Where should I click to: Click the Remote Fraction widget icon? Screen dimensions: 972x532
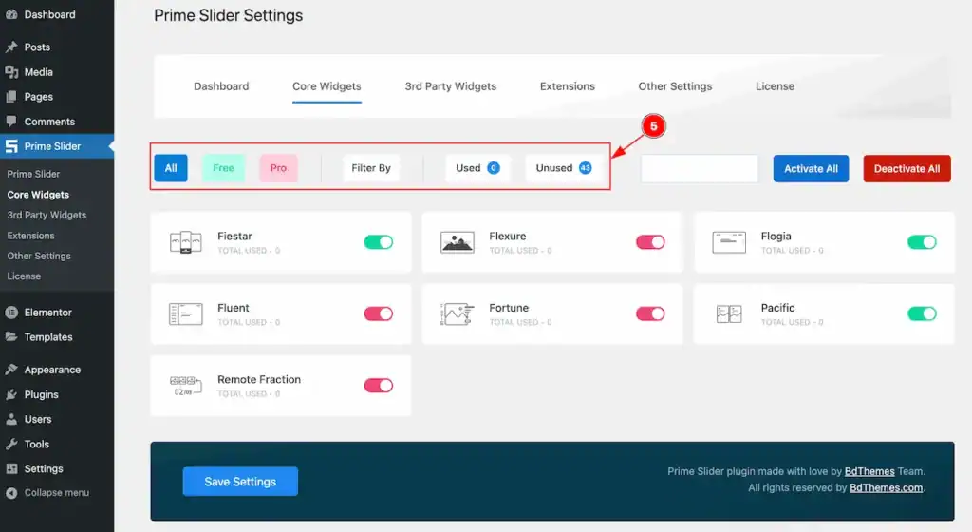pos(185,386)
